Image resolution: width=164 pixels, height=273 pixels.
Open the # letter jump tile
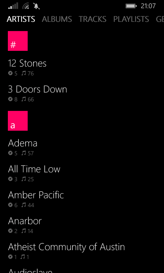[x=18, y=41]
